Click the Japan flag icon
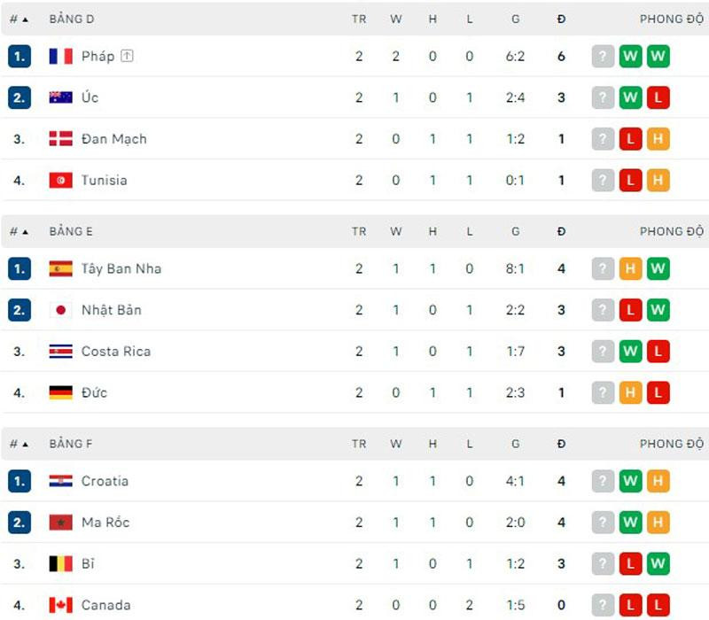Viewport: 709px width, 620px height. 60,310
